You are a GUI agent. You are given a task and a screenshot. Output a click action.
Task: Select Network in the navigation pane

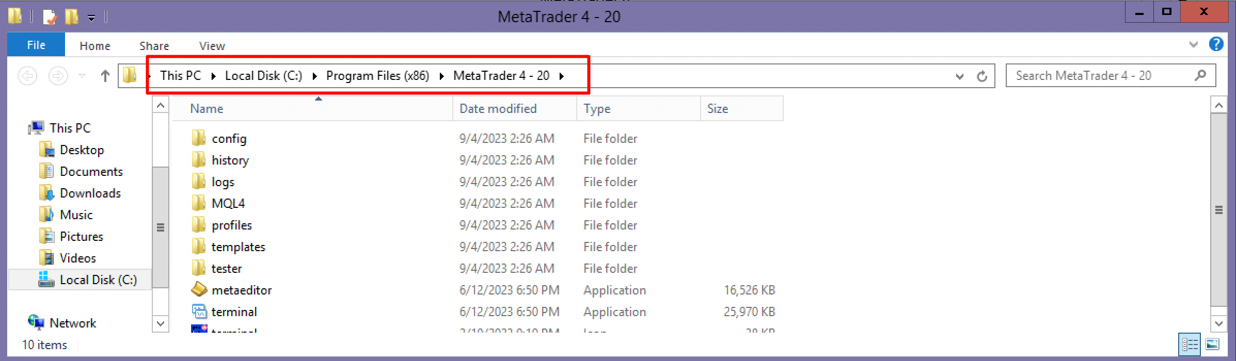coord(72,323)
